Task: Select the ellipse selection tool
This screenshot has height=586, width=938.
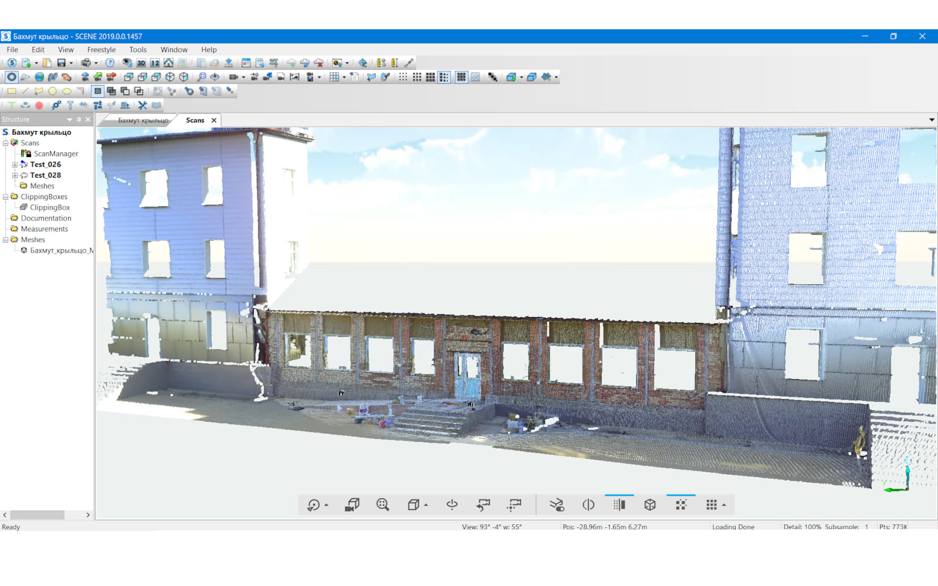Action: 66,91
